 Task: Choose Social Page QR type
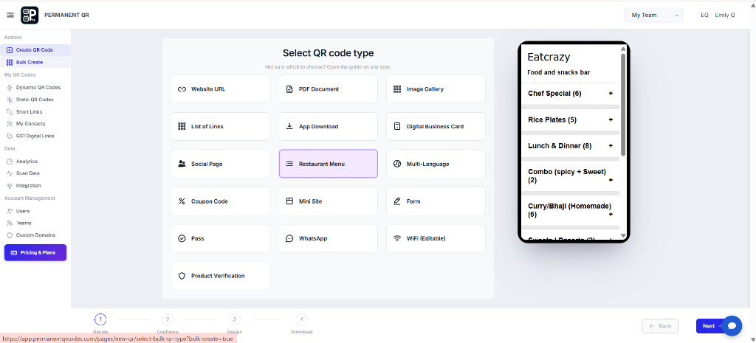(220, 164)
